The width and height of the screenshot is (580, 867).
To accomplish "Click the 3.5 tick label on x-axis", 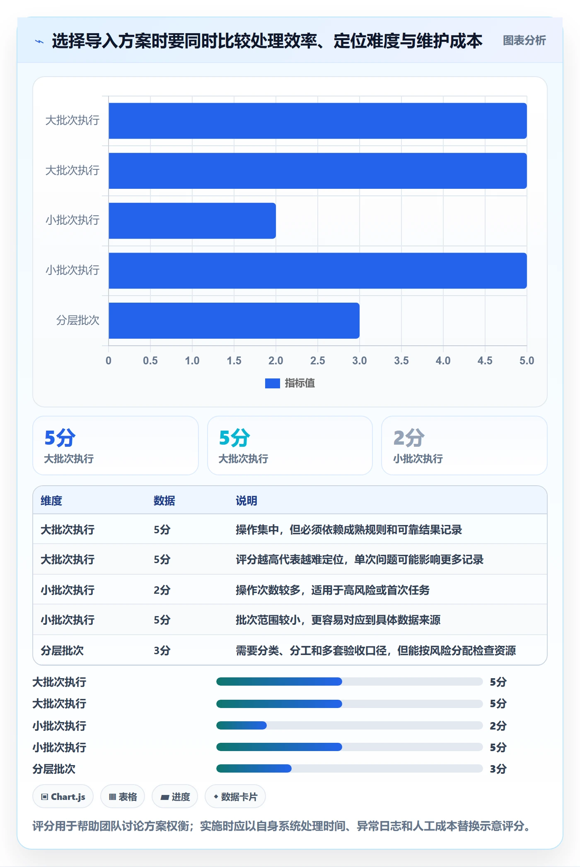I will 401,361.
